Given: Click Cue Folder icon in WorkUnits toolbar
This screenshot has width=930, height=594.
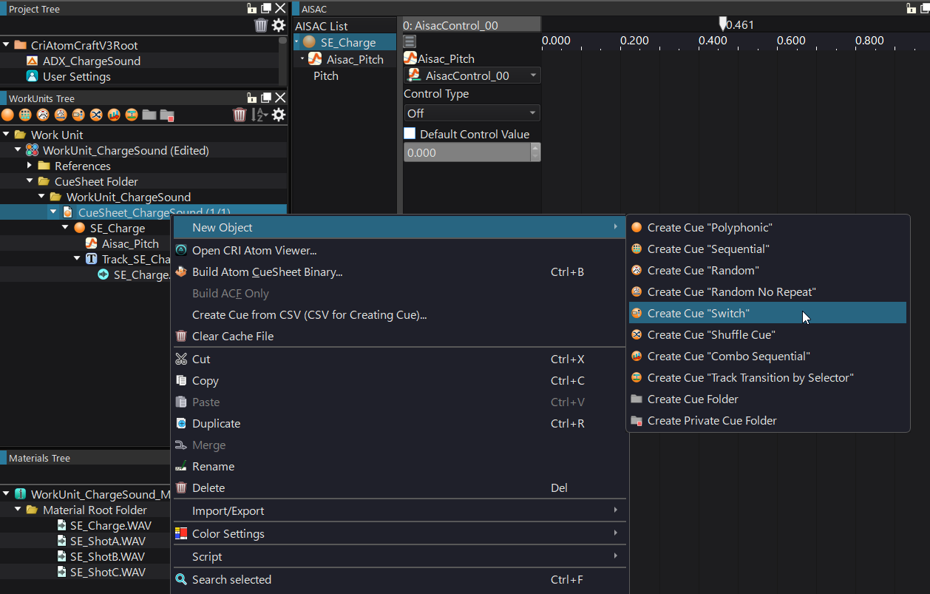Looking at the screenshot, I should coord(149,115).
